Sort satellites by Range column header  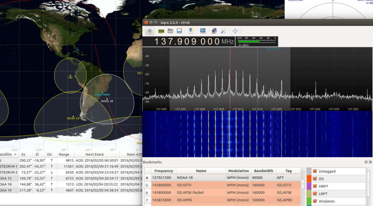64,155
